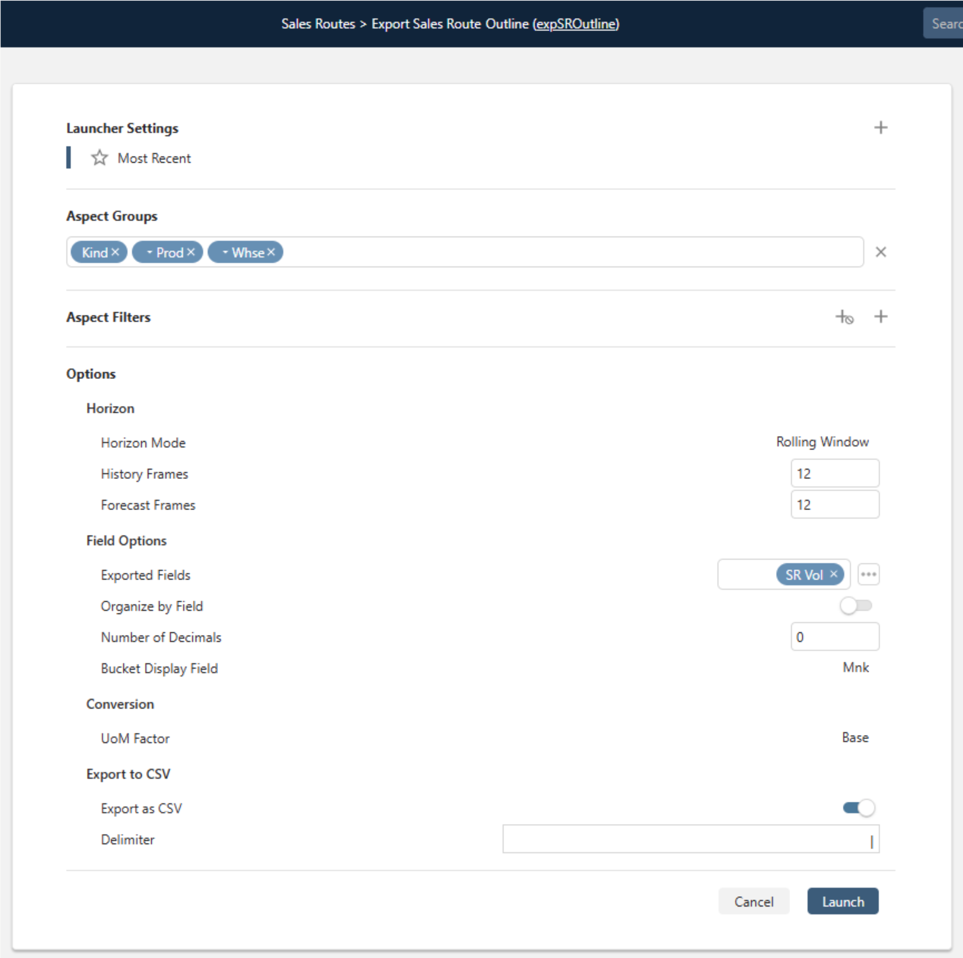Click the add-exclusion filter icon under Aspect Filters

pyautogui.click(x=845, y=317)
